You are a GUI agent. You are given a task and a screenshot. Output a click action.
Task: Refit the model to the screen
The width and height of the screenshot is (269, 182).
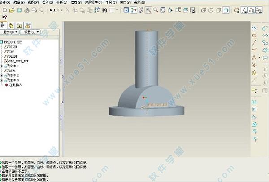(163, 10)
